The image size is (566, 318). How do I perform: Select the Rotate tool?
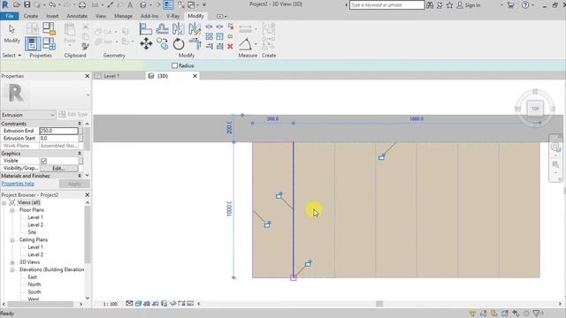click(x=179, y=44)
